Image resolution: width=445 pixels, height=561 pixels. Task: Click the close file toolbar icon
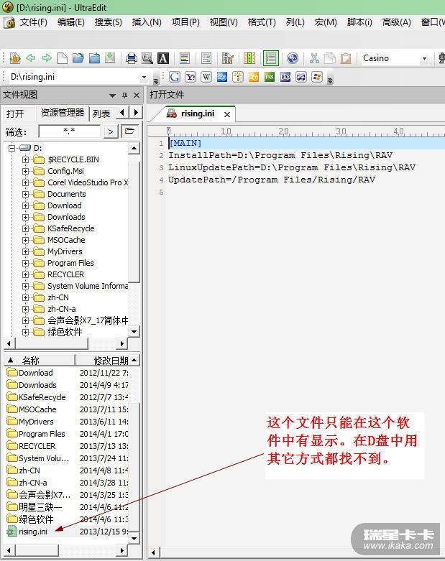[94, 58]
